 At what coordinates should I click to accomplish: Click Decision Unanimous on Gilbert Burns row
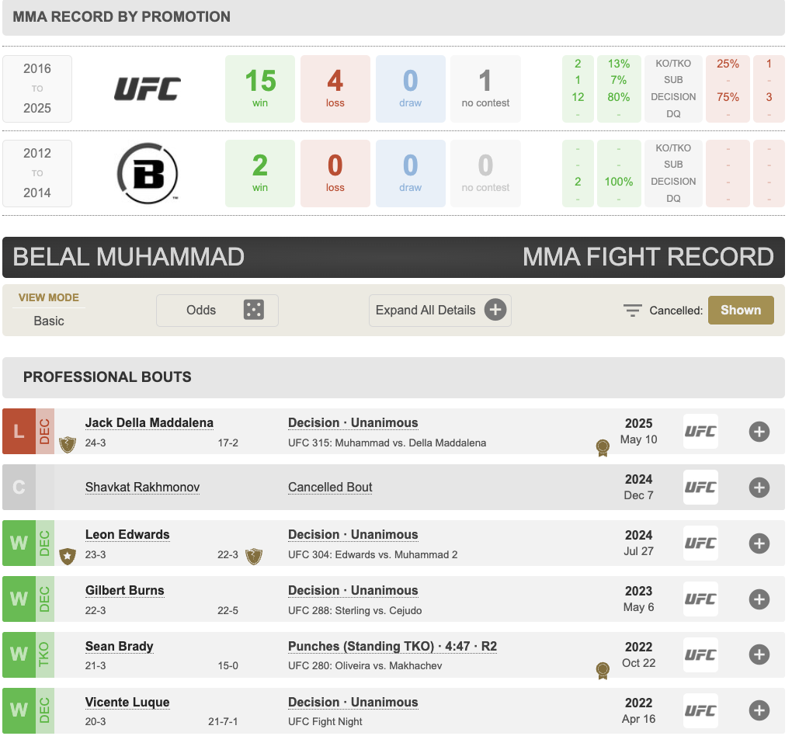tap(353, 591)
